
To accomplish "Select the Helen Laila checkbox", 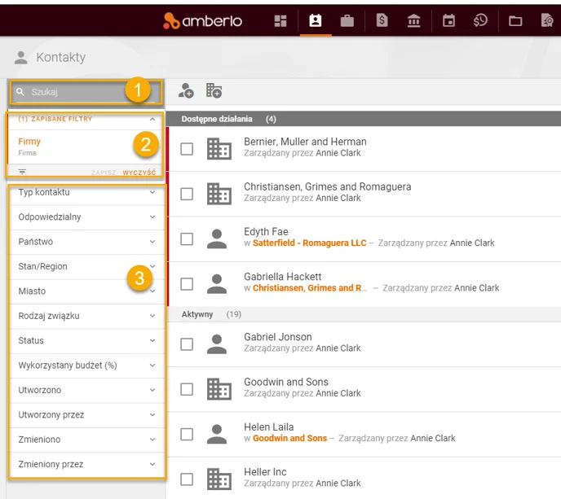I will [x=187, y=435].
